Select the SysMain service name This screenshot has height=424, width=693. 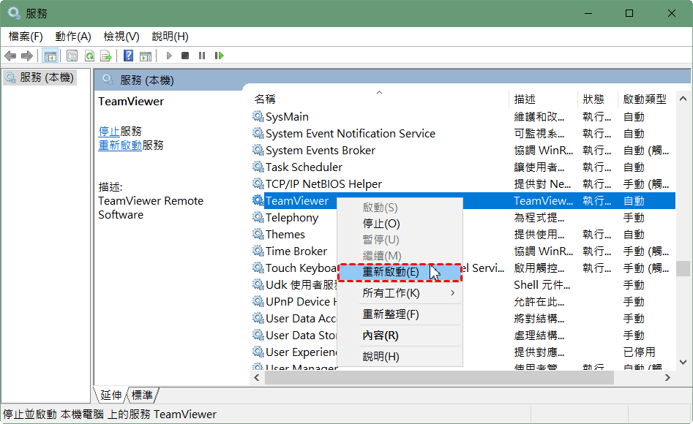point(288,117)
